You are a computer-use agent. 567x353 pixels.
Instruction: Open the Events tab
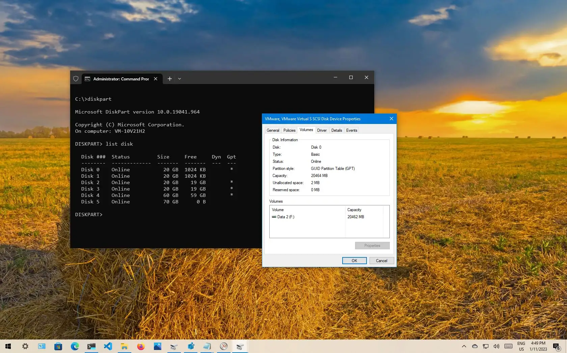coord(352,130)
